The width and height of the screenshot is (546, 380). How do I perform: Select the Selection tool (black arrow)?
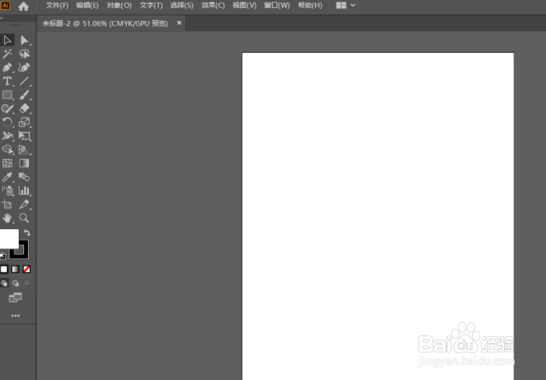(7, 40)
